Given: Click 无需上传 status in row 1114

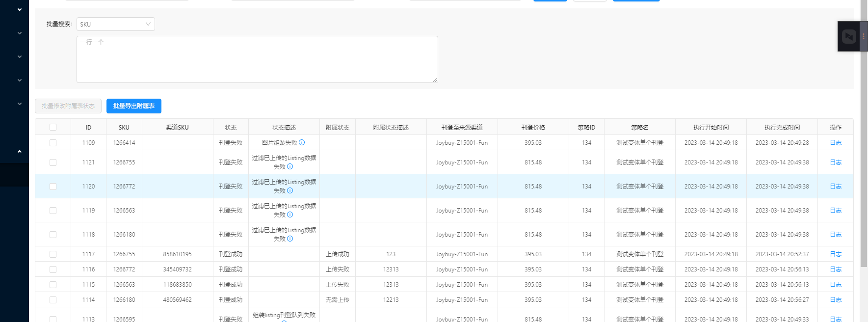Looking at the screenshot, I should (338, 300).
